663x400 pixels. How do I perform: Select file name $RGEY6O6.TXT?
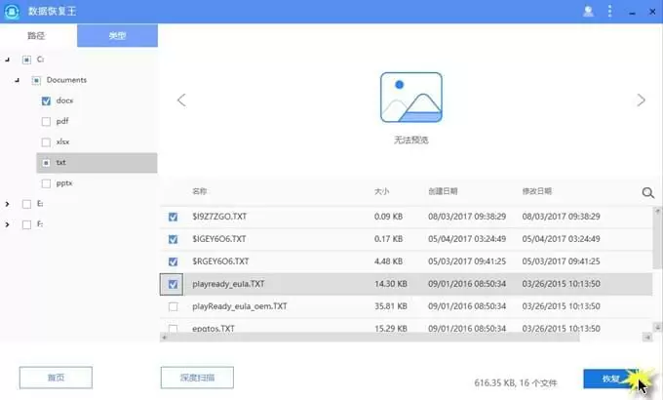pos(220,261)
